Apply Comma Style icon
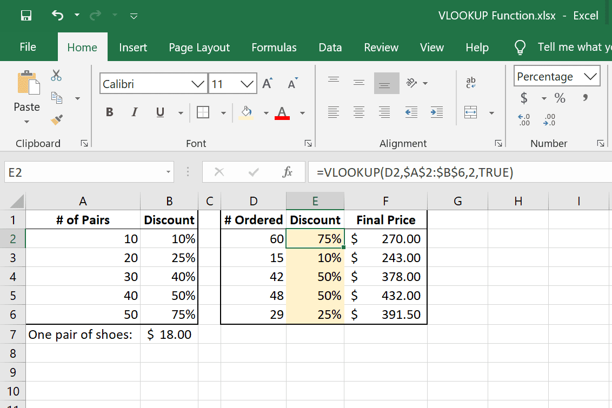This screenshot has height=408, width=612. tap(585, 97)
